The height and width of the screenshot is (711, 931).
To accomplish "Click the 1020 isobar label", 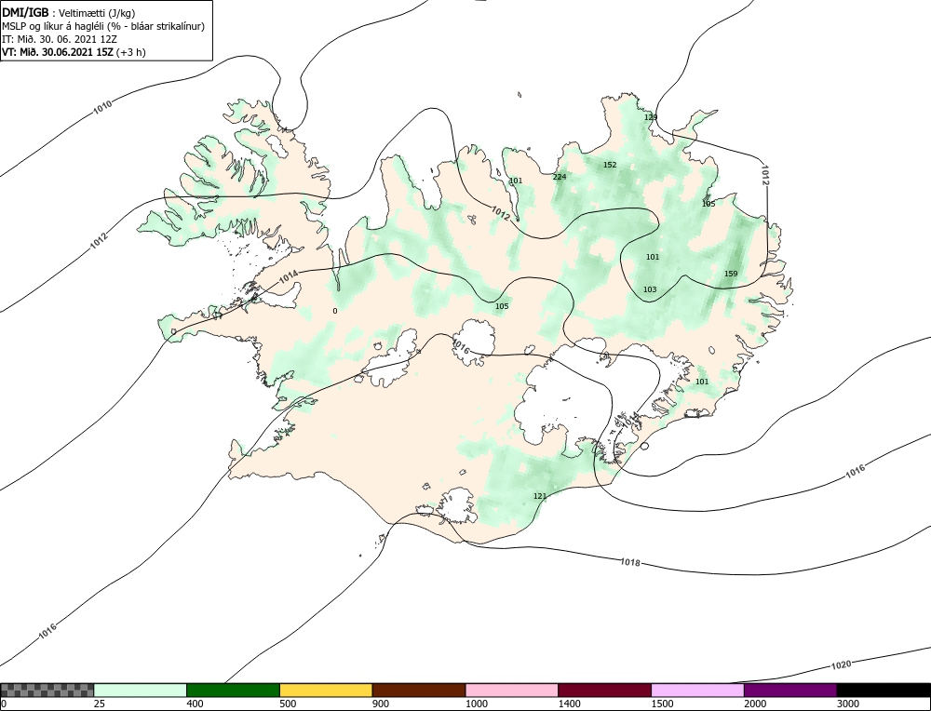I will click(841, 664).
